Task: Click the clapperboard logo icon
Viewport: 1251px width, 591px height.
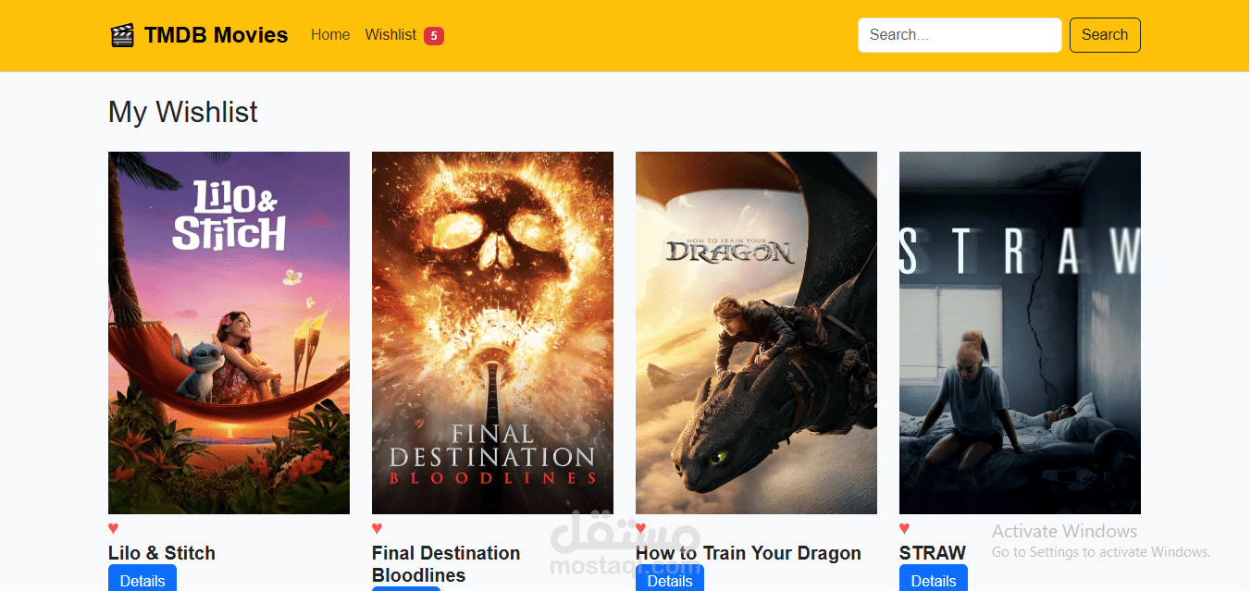Action: (122, 35)
